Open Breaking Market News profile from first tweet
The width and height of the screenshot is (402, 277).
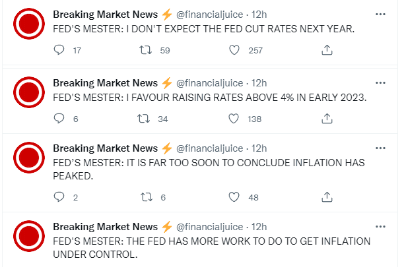coord(106,15)
